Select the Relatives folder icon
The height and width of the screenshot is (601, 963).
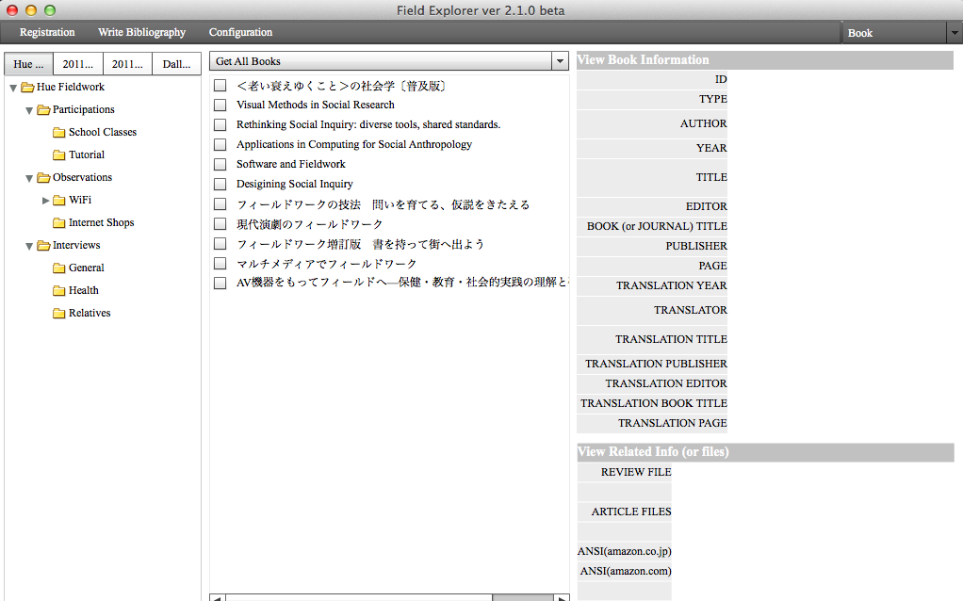click(59, 314)
